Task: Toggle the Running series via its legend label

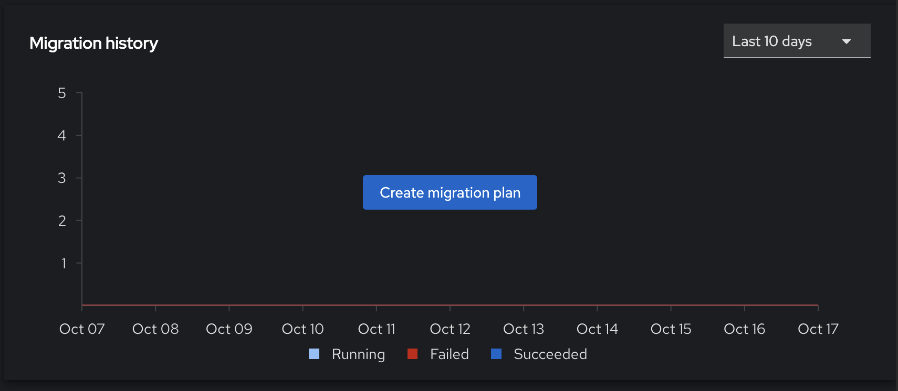Action: 358,354
